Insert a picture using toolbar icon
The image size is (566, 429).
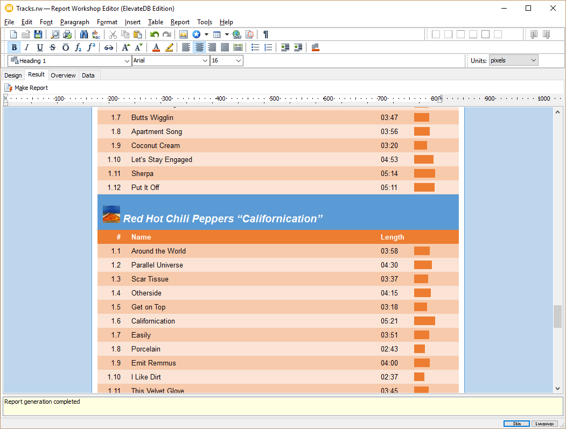coord(183,34)
